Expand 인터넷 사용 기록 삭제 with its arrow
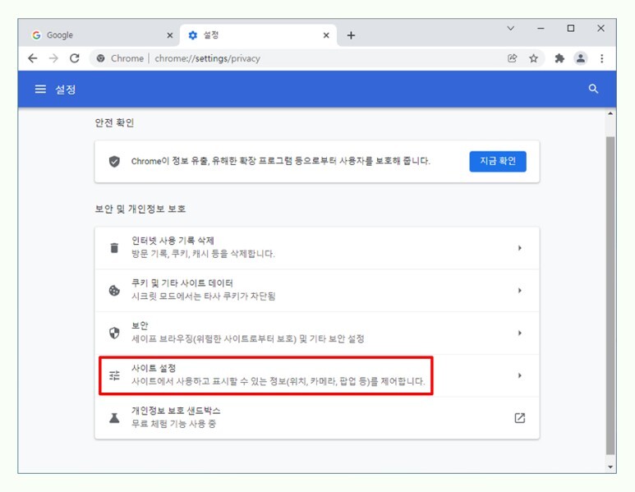Viewport: 635px width, 492px height. pos(519,248)
